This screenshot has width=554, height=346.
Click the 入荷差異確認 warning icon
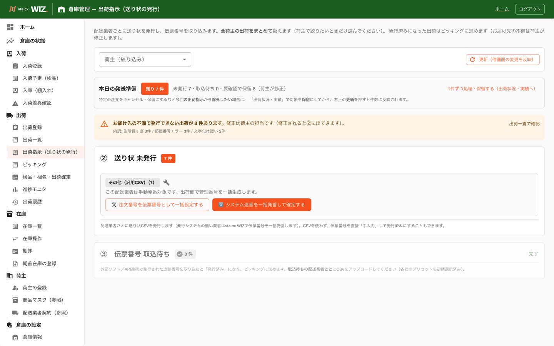point(15,103)
